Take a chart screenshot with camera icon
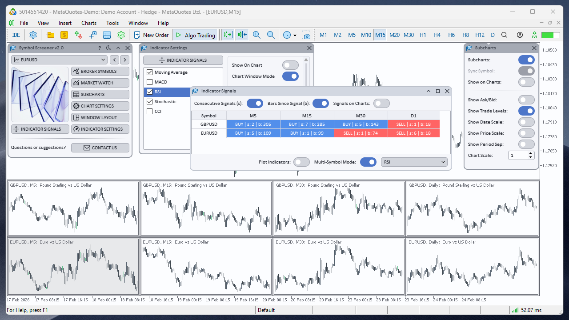 (x=306, y=35)
